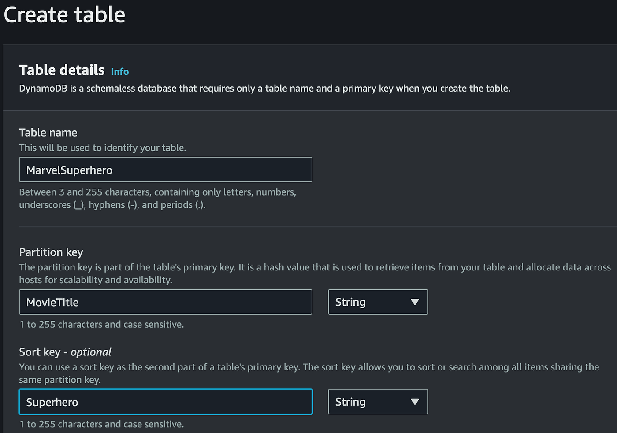Image resolution: width=617 pixels, height=433 pixels.
Task: Click the Table details section heading
Action: (62, 70)
